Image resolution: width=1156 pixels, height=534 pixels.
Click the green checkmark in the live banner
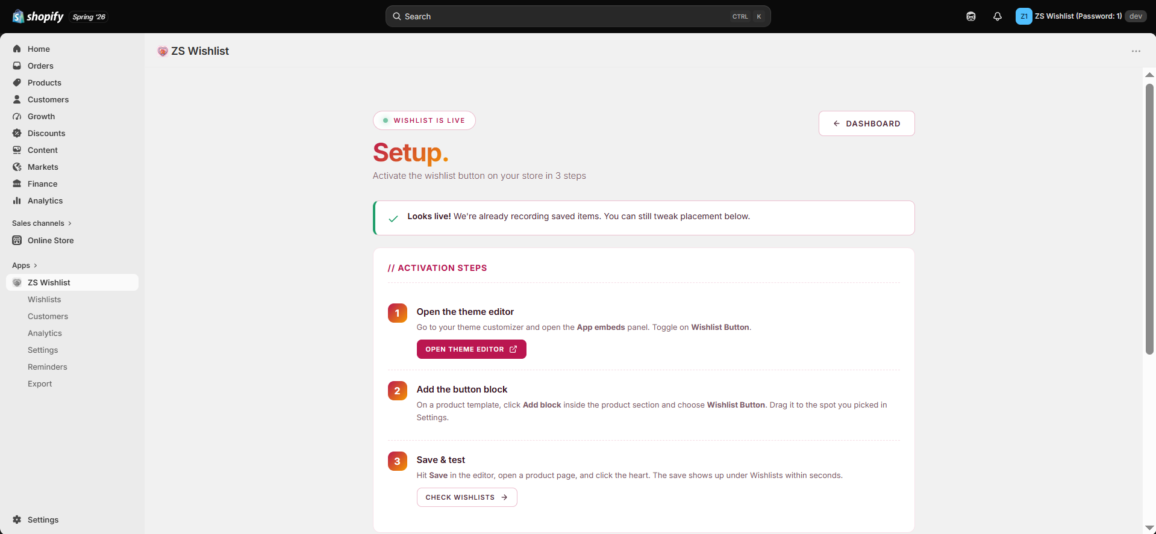coord(393,219)
